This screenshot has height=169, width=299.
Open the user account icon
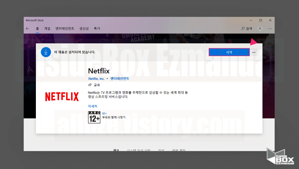pos(260,29)
